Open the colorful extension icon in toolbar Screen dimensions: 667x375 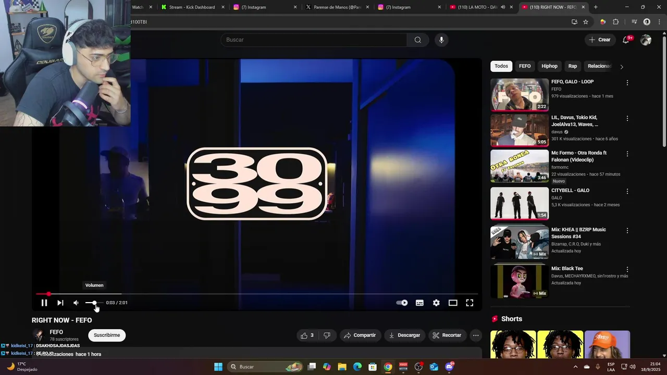[603, 22]
